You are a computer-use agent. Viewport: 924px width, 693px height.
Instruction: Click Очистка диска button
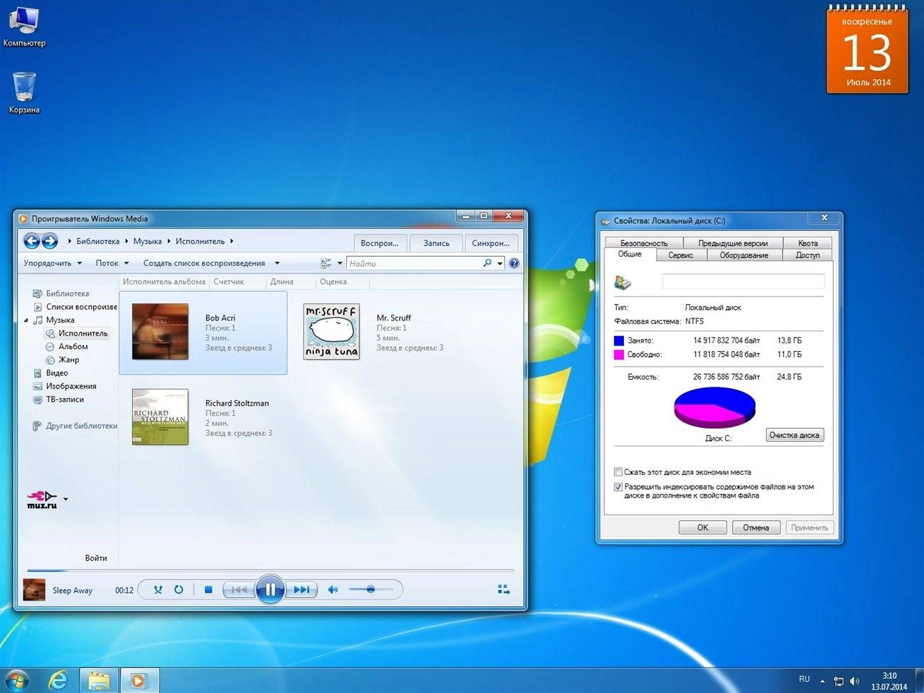click(795, 435)
